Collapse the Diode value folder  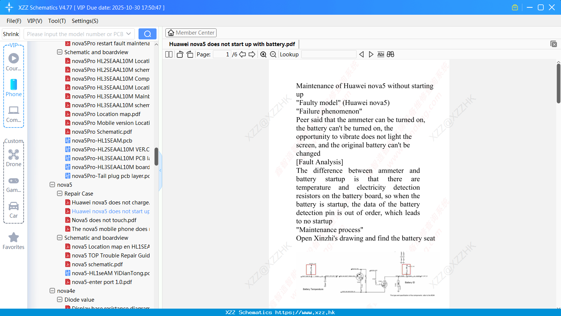click(x=60, y=299)
